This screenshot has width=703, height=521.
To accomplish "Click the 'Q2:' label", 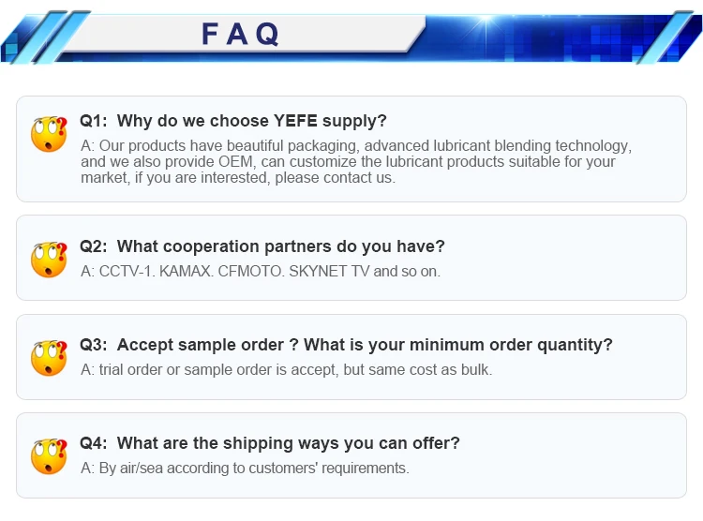I will pos(94,246).
